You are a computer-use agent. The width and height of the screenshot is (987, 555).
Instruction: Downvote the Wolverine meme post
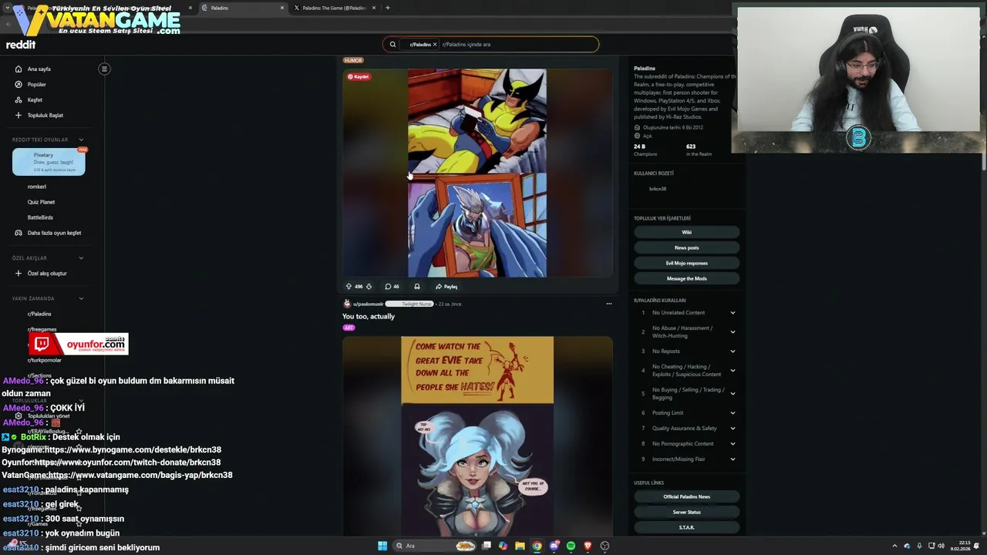coord(369,286)
